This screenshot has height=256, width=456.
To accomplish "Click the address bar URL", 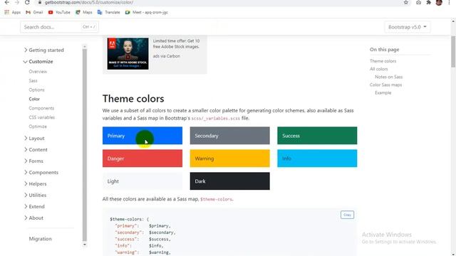I will (88, 2).
